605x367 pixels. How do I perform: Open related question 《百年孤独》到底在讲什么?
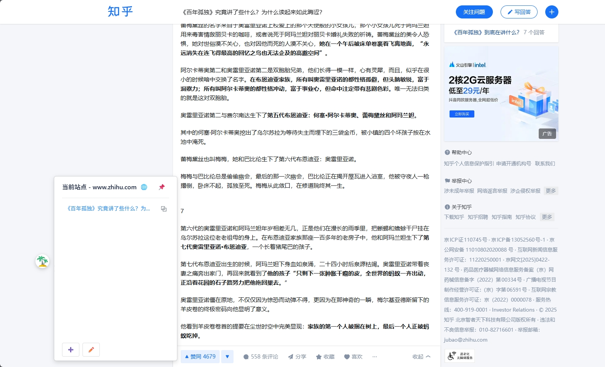[486, 32]
